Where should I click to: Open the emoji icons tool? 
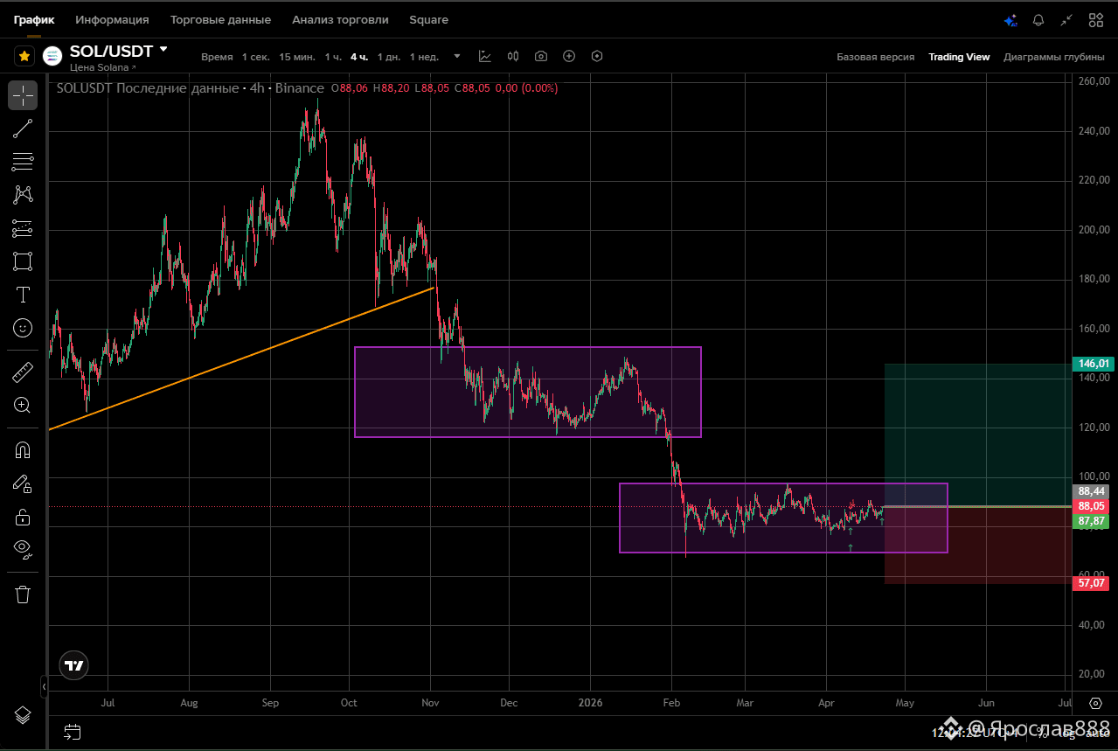23,328
